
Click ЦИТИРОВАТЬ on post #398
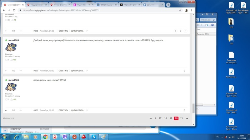coord(77,31)
